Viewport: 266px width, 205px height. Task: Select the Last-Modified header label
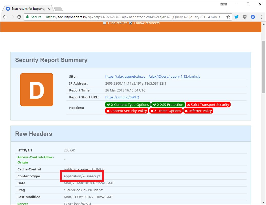tap(29, 197)
